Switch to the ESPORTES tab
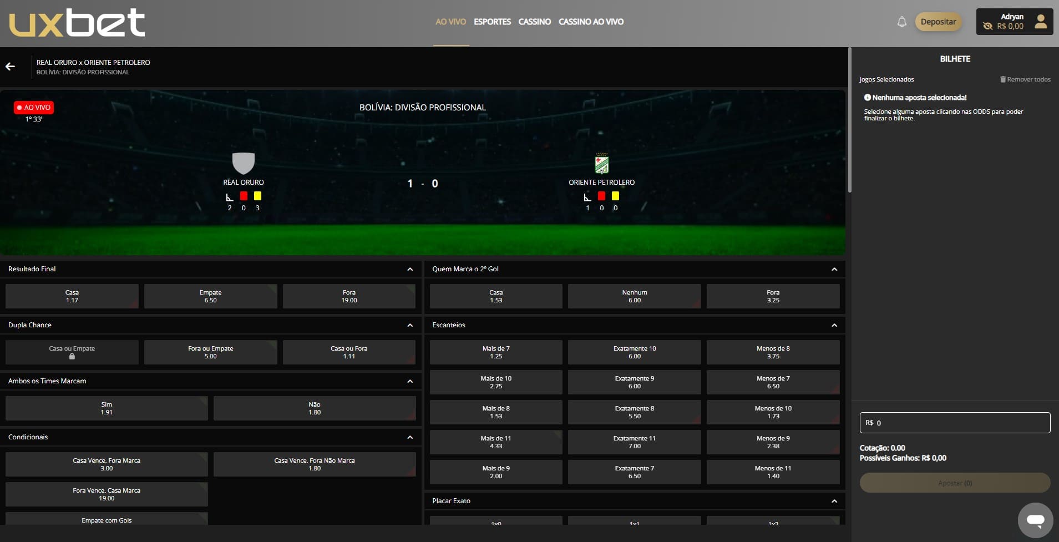1059x542 pixels. click(x=492, y=22)
